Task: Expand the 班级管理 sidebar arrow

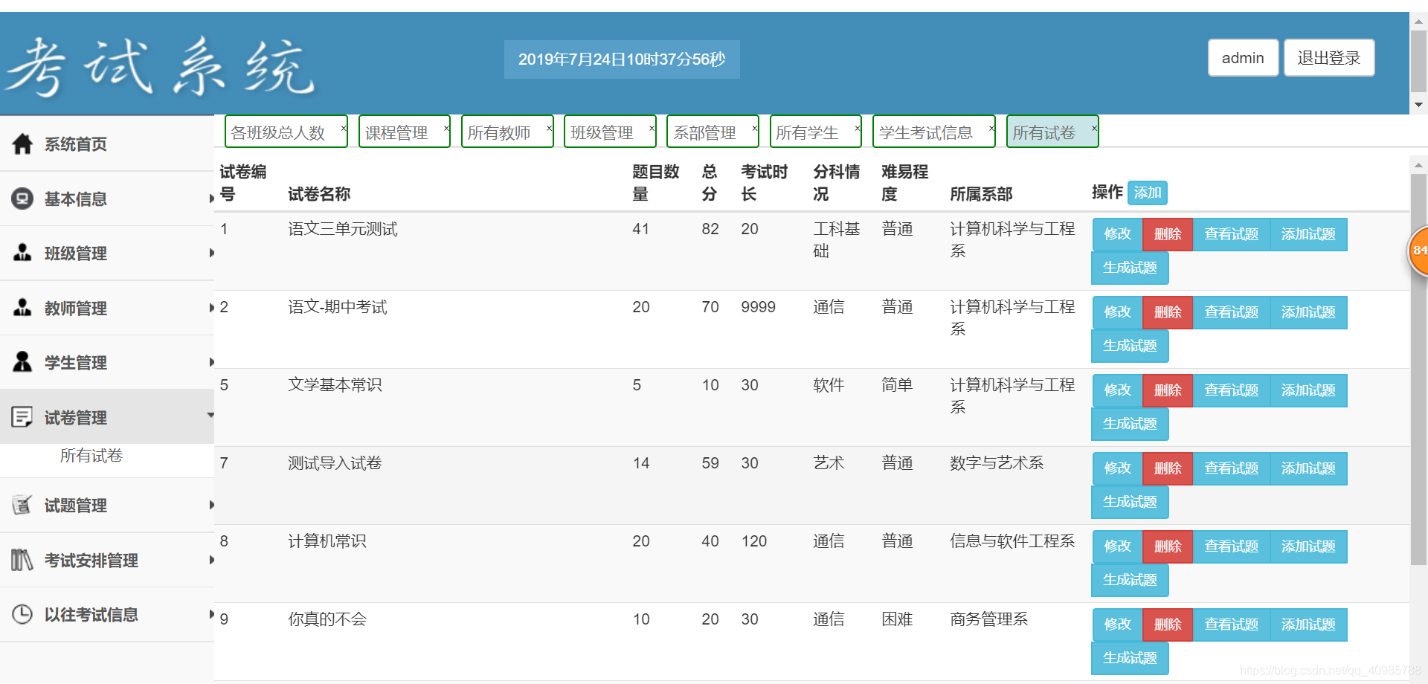Action: pos(211,253)
